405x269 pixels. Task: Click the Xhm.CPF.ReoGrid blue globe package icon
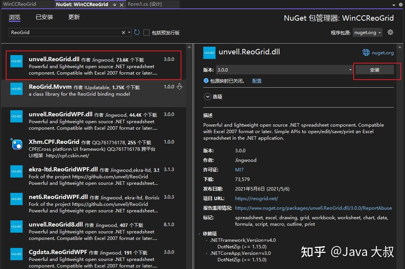[x=16, y=145]
